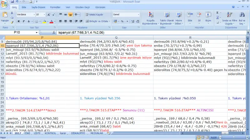This screenshot has width=250, height=140.
Task: Click the AutoSum sigma icon
Action: point(217,13)
